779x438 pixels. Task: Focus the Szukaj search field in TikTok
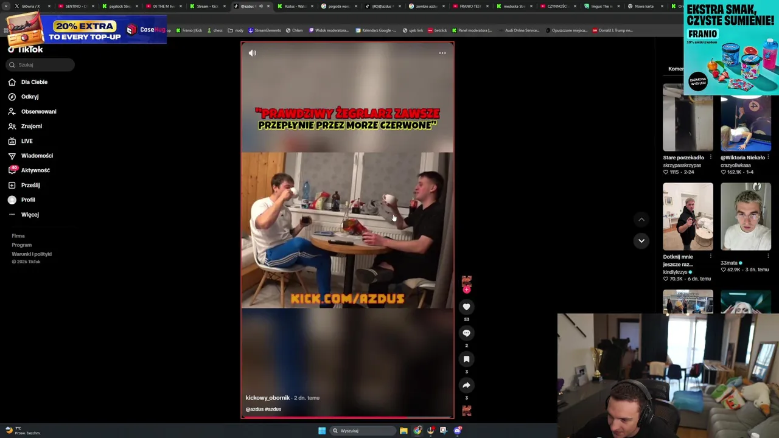pos(41,64)
